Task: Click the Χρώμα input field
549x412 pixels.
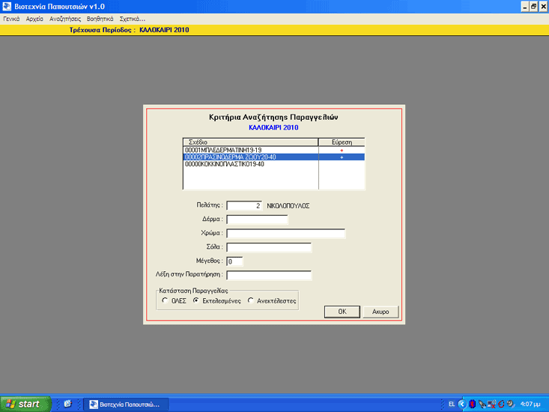Action: [285, 234]
